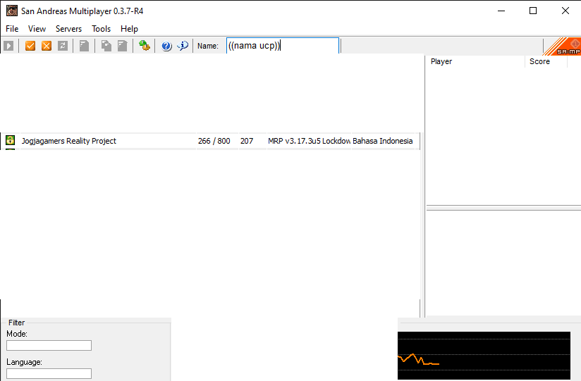Maximize the San Andreas Multiplayer window

pyautogui.click(x=533, y=11)
